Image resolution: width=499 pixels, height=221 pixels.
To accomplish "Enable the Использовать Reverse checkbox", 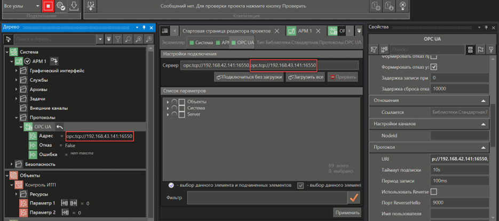I will pyautogui.click(x=433, y=192).
